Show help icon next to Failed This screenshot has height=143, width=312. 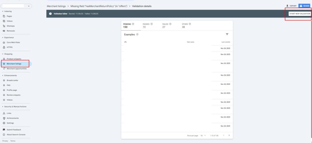tap(170, 24)
